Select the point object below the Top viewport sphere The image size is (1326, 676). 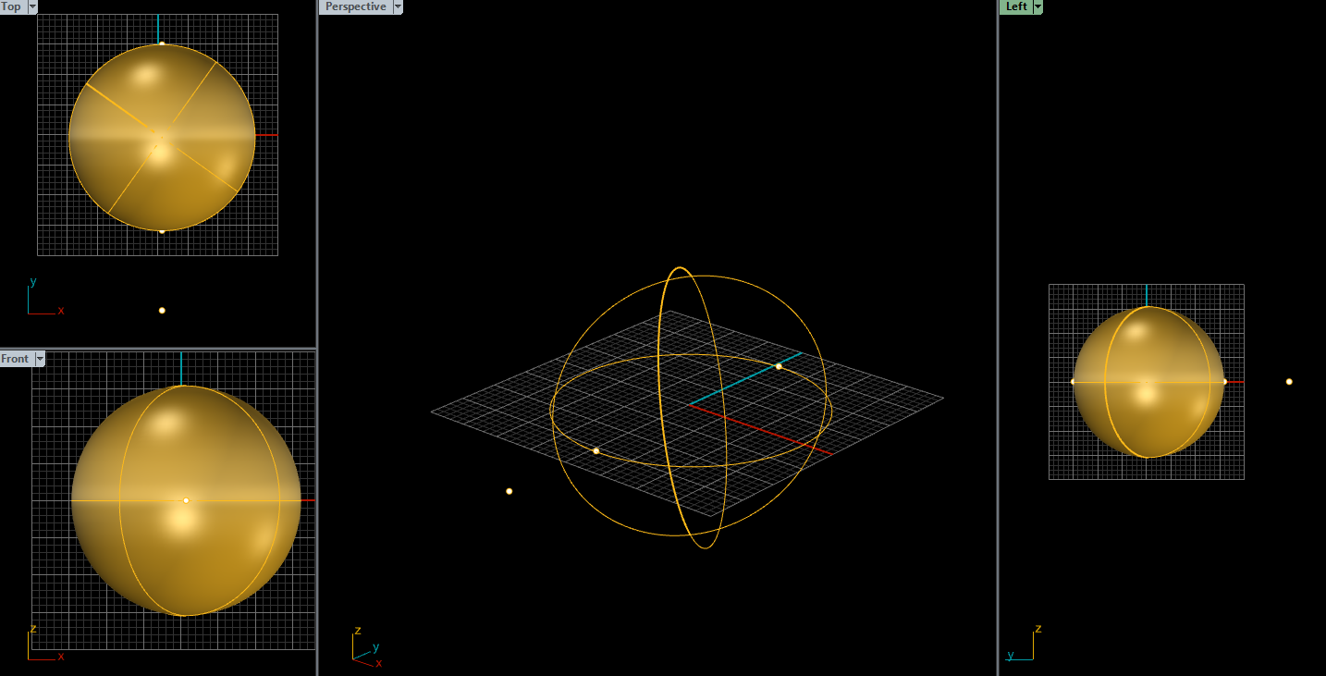coord(162,310)
